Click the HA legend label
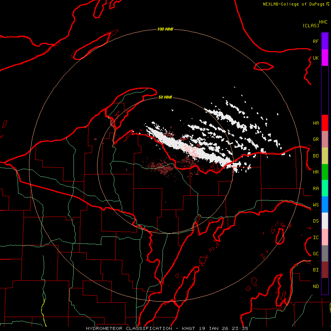The width and height of the screenshot is (331, 331). [x=316, y=123]
